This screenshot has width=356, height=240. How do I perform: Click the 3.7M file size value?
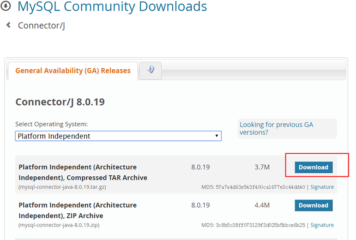(262, 167)
